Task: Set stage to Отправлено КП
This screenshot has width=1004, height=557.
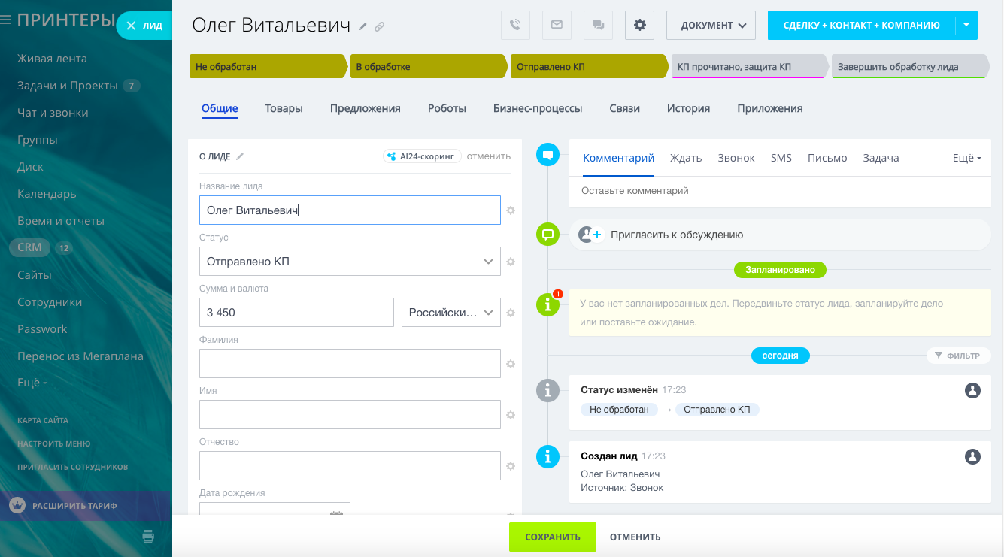Action: 589,67
